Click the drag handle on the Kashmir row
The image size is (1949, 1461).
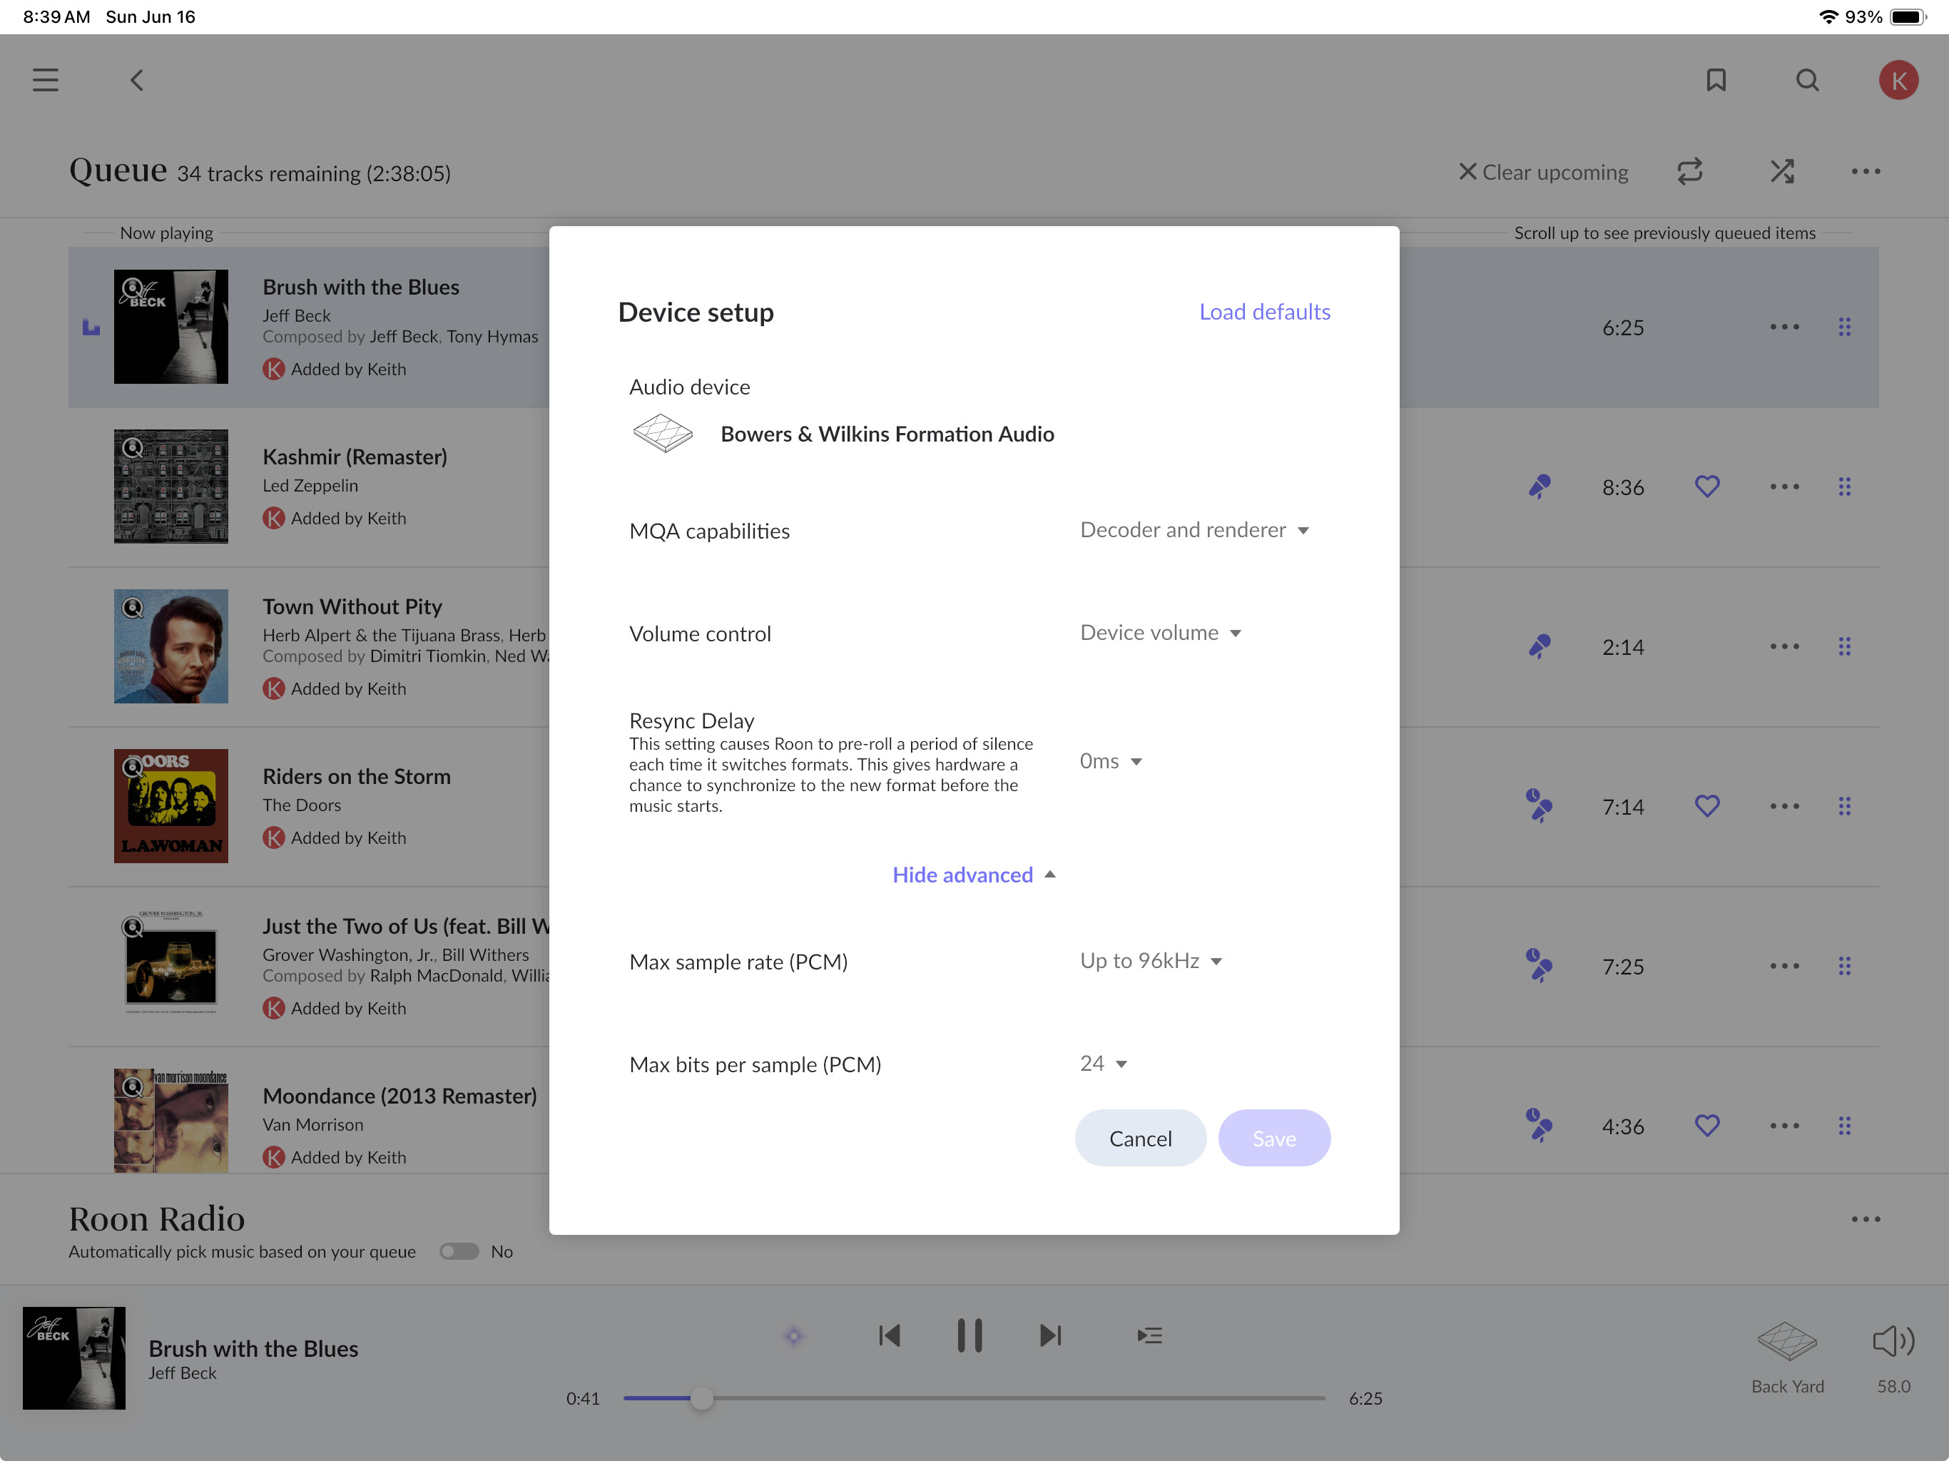point(1844,487)
